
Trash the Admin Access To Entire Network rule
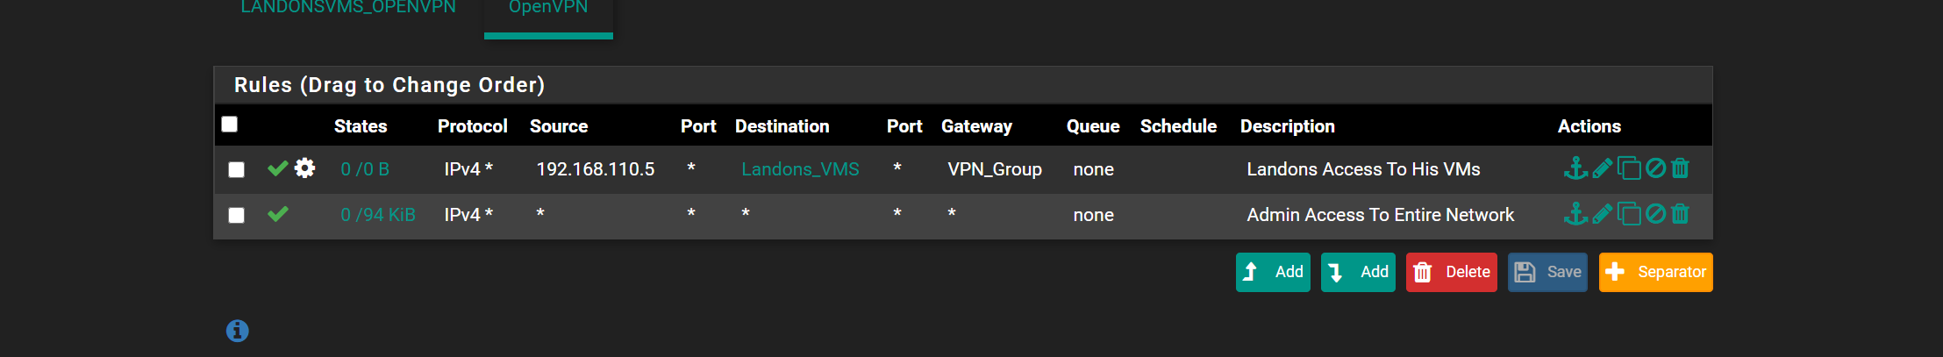tap(1680, 214)
